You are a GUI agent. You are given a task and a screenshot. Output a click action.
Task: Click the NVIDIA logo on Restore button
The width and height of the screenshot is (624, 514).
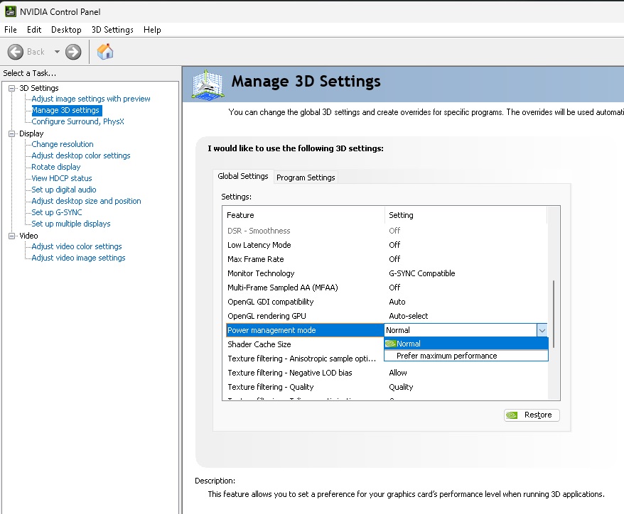(x=512, y=415)
